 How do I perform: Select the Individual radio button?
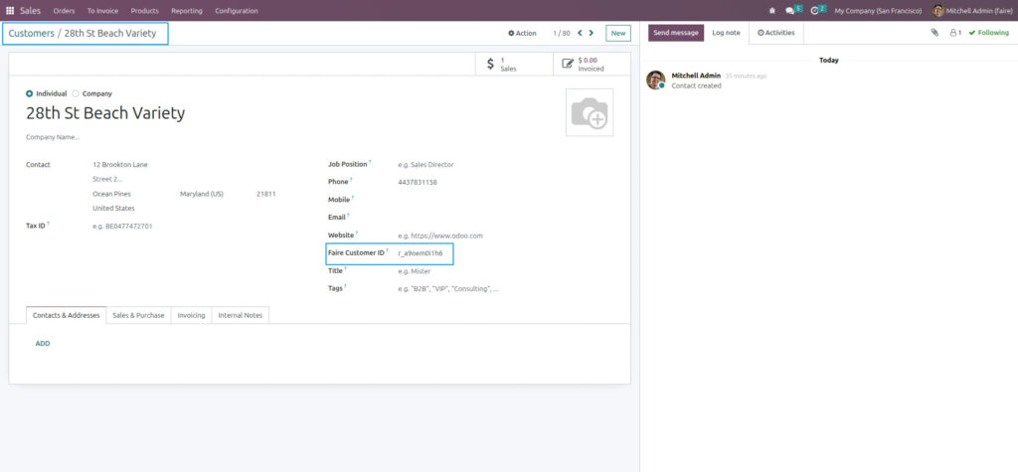(29, 93)
